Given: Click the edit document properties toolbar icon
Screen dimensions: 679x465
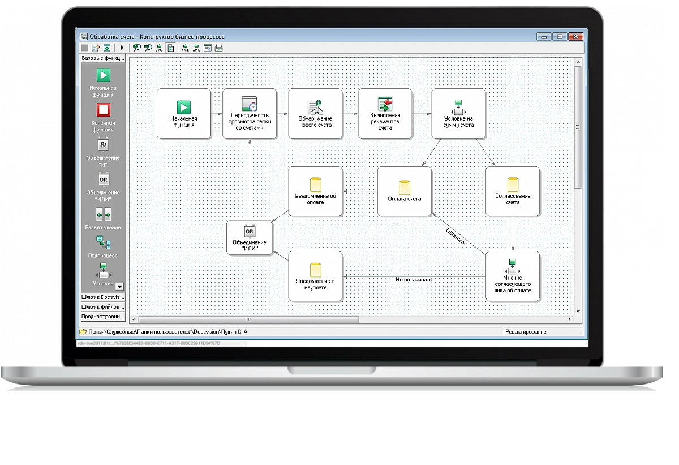Looking at the screenshot, I should pyautogui.click(x=96, y=48).
